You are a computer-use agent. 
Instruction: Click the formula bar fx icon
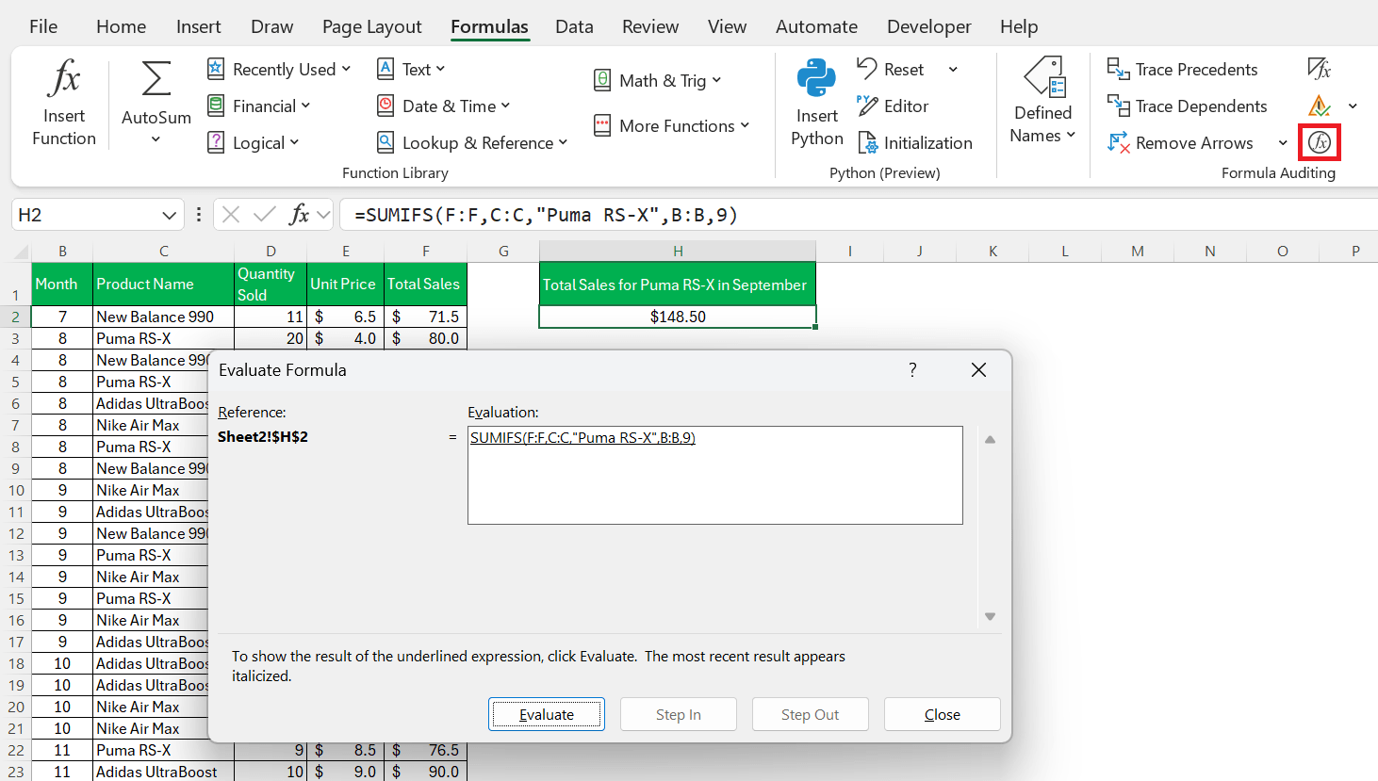299,215
